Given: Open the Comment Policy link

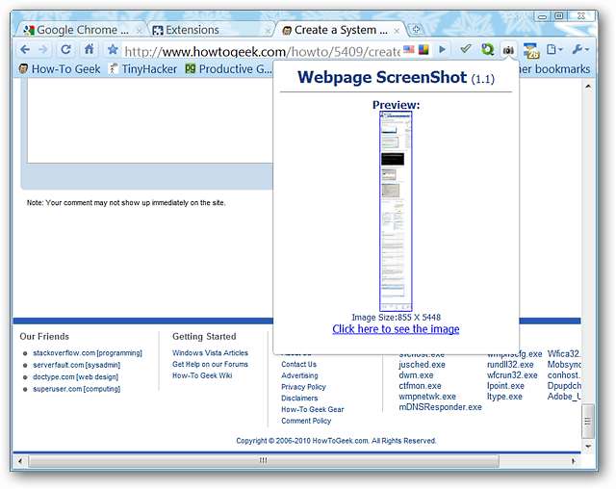Looking at the screenshot, I should point(306,421).
